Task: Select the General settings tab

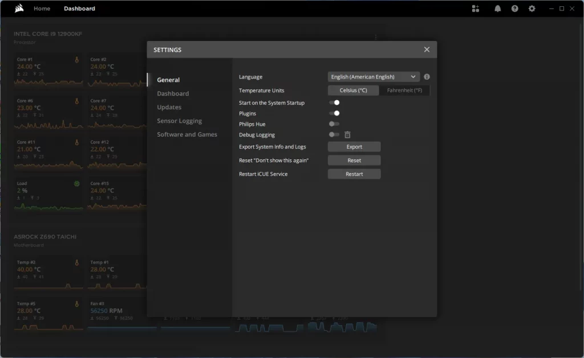Action: [x=168, y=80]
